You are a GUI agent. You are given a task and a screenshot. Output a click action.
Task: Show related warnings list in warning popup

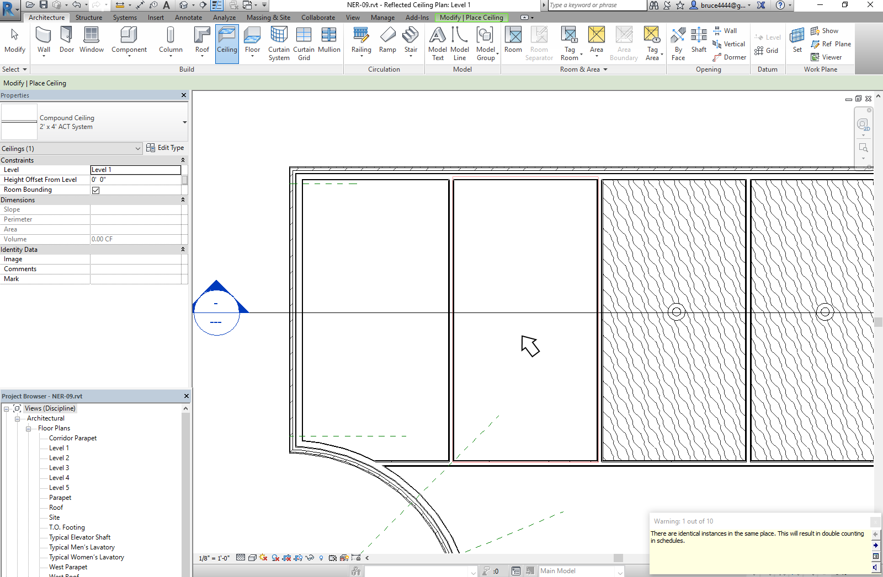(x=876, y=556)
